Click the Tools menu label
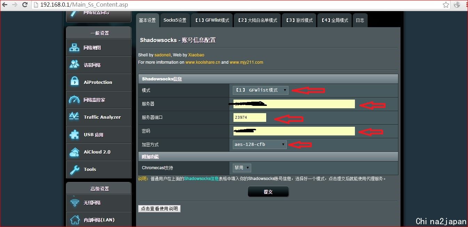This screenshot has height=227, width=468. pyautogui.click(x=90, y=169)
